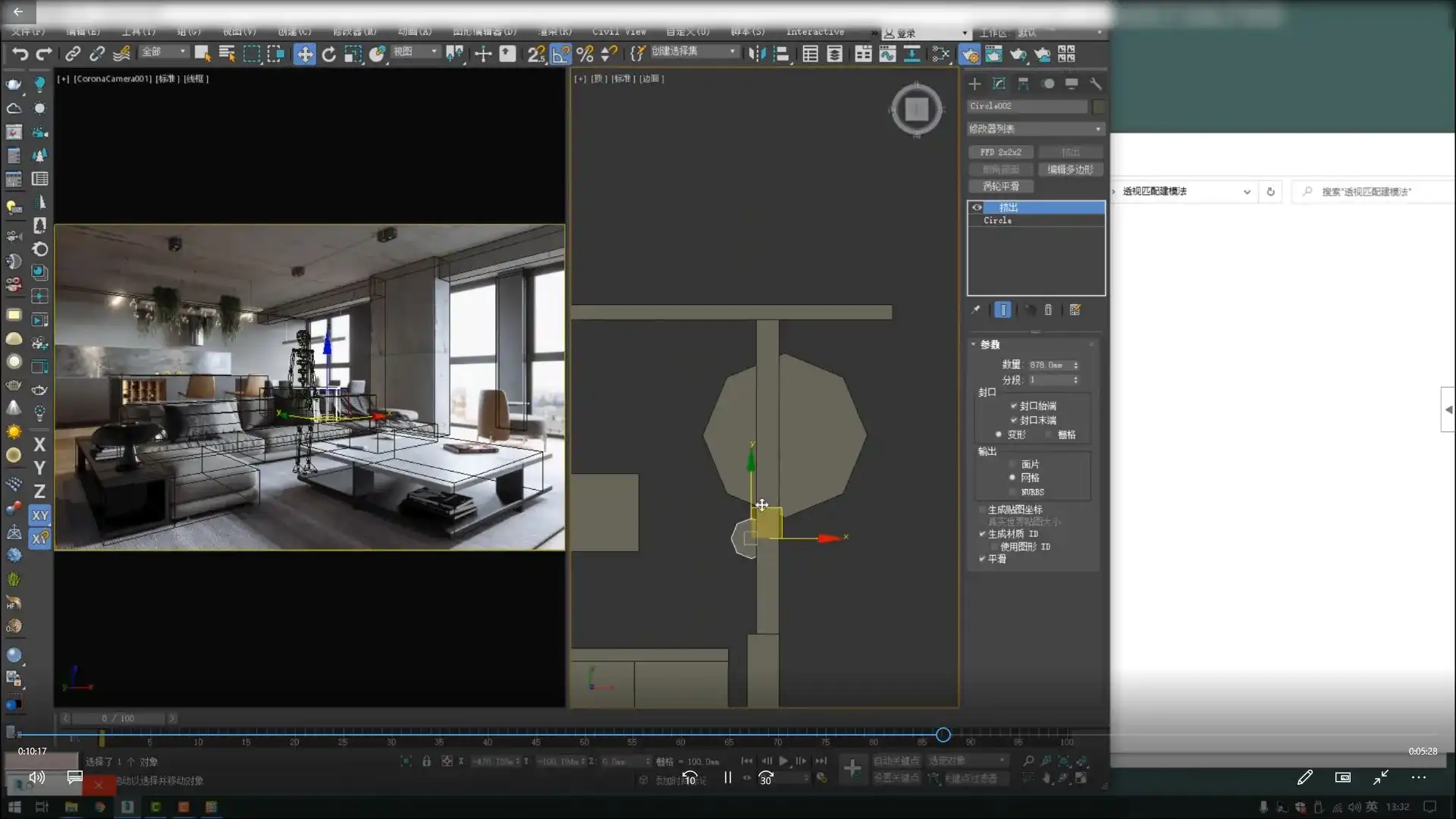Viewport: 1456px width, 819px height.
Task: Click the FFD 2x2x2 modifier button
Action: click(x=1000, y=152)
